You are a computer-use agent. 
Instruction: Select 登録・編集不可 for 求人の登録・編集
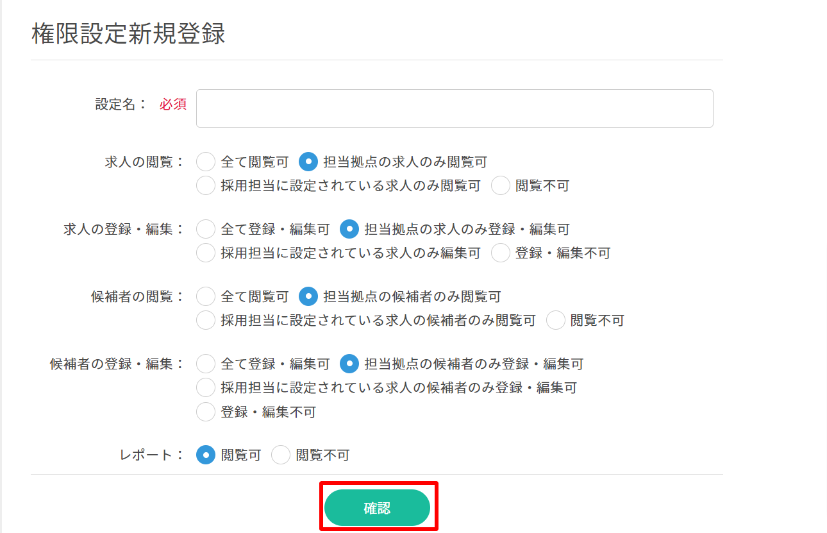(501, 253)
